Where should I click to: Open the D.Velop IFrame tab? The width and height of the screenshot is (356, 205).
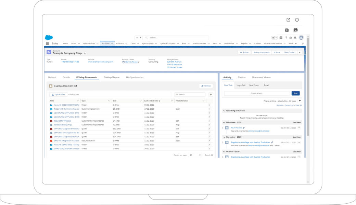coord(112,78)
